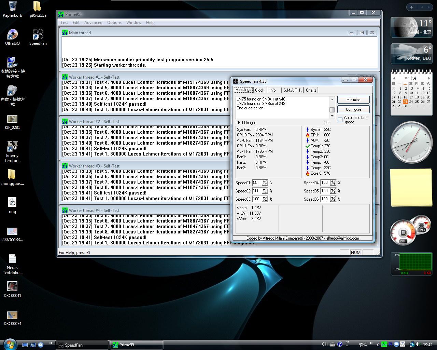The width and height of the screenshot is (437, 350).
Task: Click the language bar help icon
Action: [340, 345]
